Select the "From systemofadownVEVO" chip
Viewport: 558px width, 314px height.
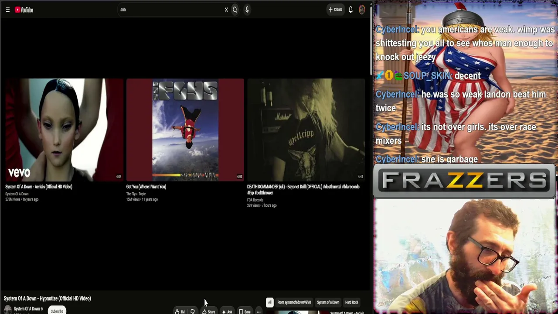[x=294, y=302]
